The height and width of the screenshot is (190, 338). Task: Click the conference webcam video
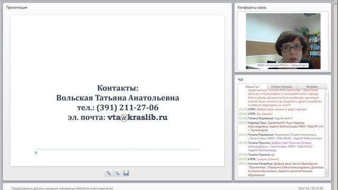[283, 41]
